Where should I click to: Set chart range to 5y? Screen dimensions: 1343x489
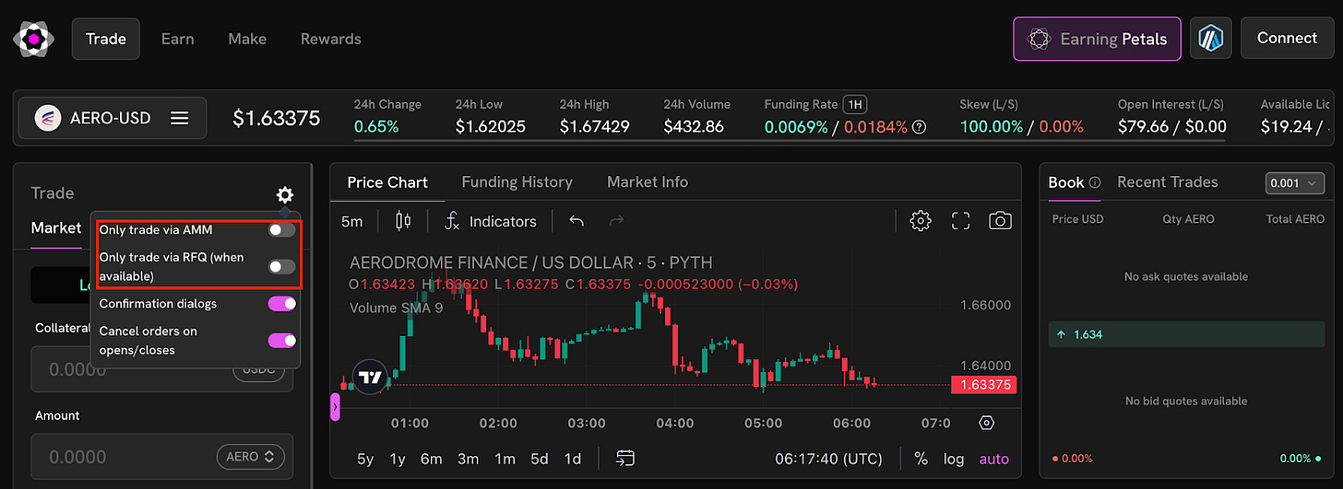(365, 459)
